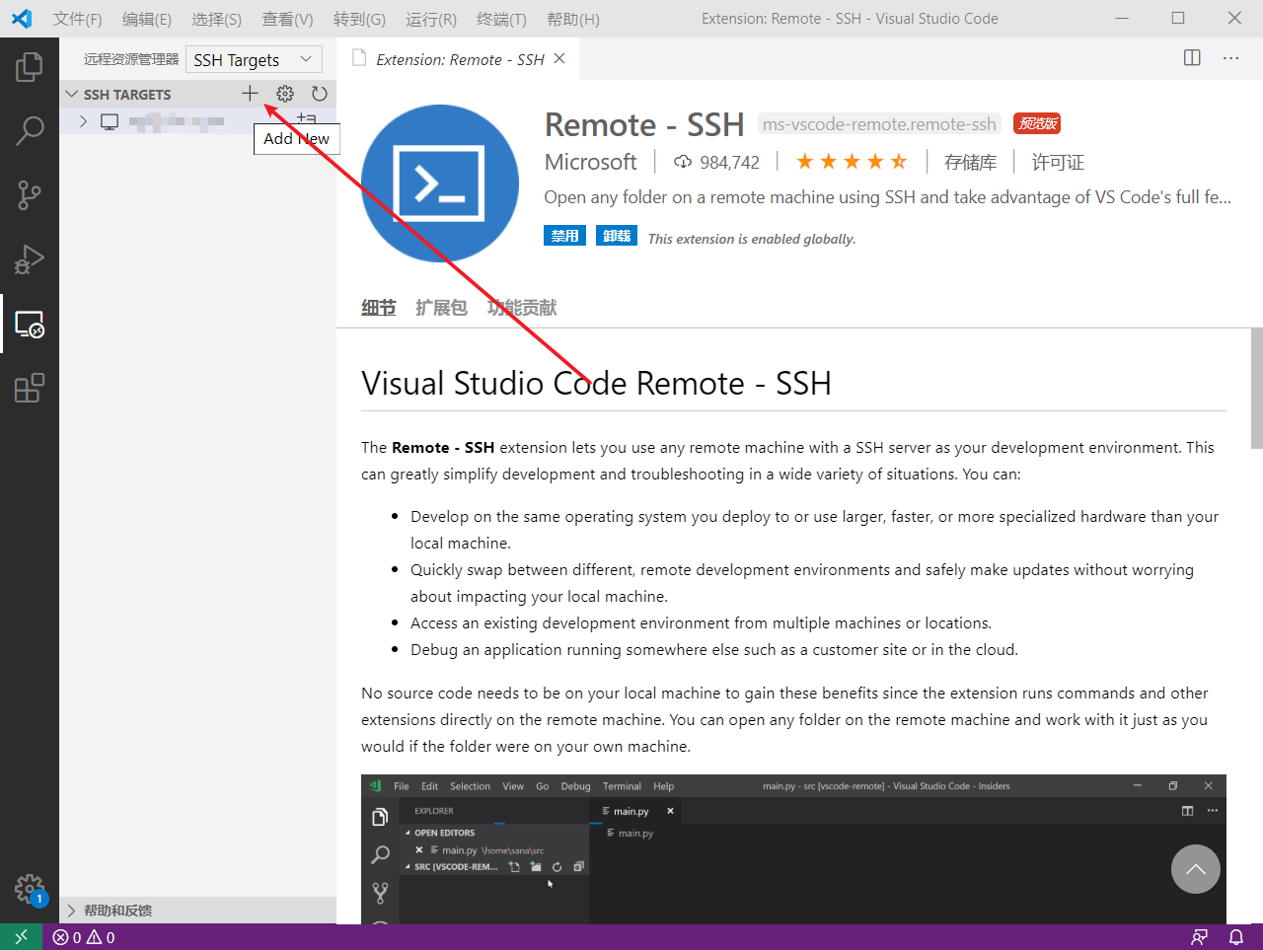Open the Search view in activity bar

[30, 130]
